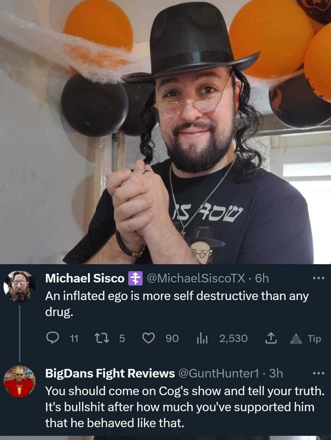Open the attached photo of man in hat
This screenshot has width=331, height=440.
coord(165,132)
